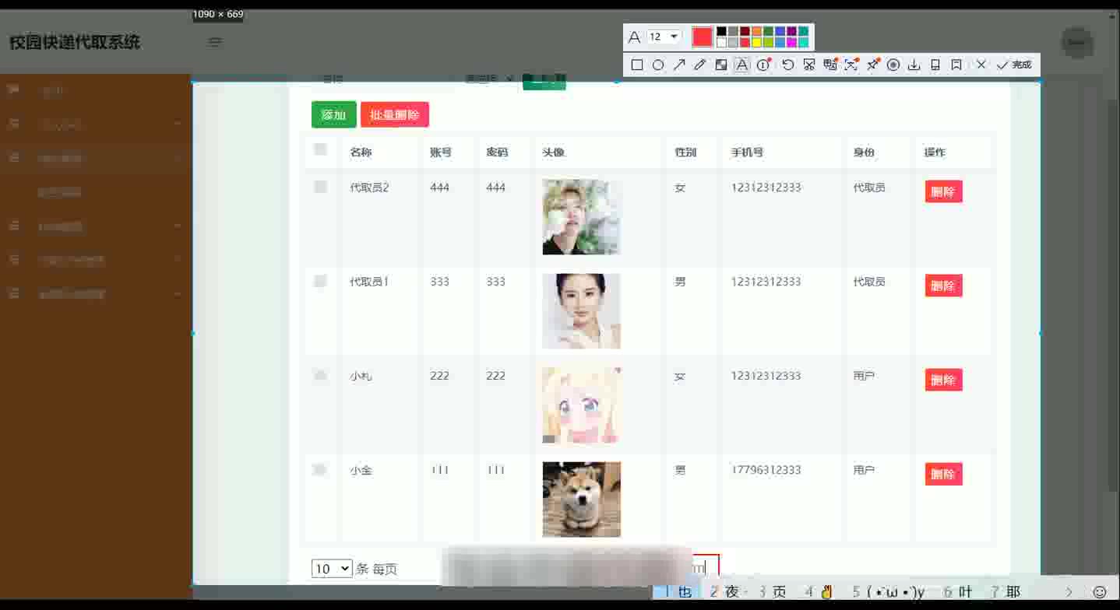Select the rectangle drawing tool
Viewport: 1120px width, 610px height.
pos(636,65)
